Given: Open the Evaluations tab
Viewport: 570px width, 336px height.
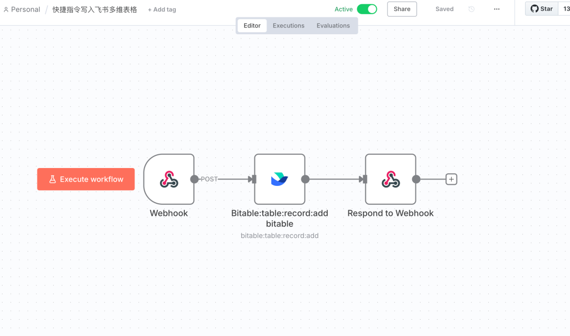Looking at the screenshot, I should tap(334, 26).
